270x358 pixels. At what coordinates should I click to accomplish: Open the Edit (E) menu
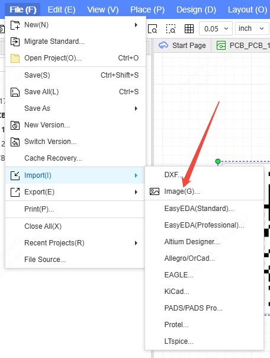pyautogui.click(x=62, y=9)
